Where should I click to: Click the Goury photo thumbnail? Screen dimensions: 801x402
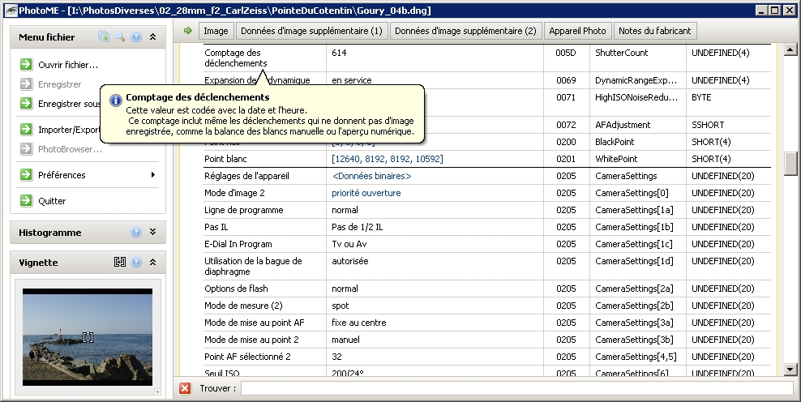88,337
